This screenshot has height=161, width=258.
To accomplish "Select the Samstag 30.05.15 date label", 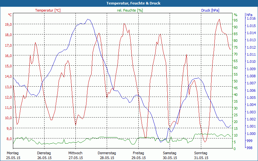I will pyautogui.click(x=170, y=155).
